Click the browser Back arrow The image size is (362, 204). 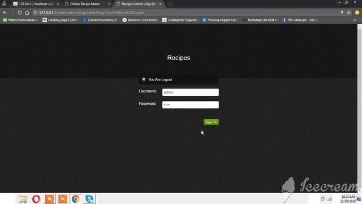coord(5,12)
